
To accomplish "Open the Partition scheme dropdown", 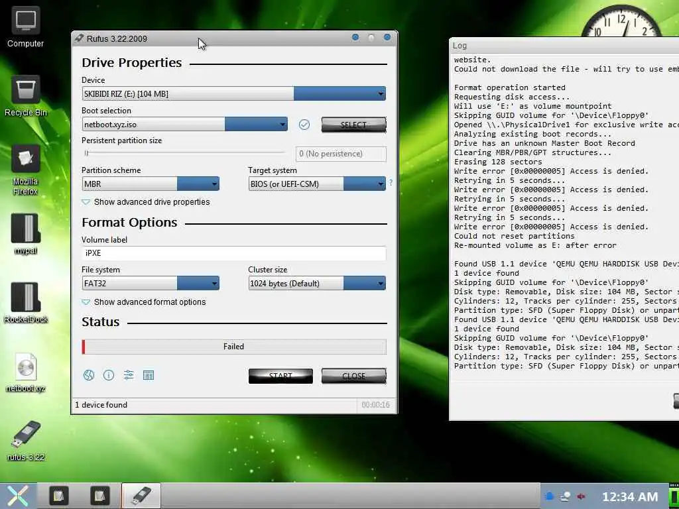I will tap(151, 184).
